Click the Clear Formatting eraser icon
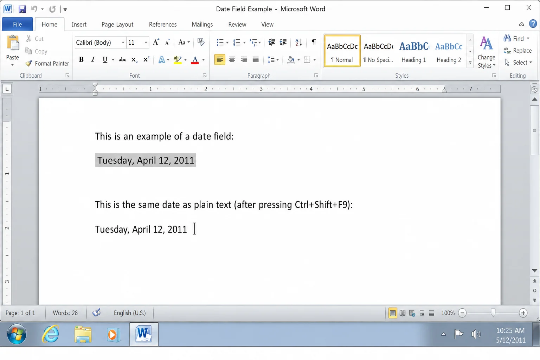The width and height of the screenshot is (540, 360). tap(201, 43)
